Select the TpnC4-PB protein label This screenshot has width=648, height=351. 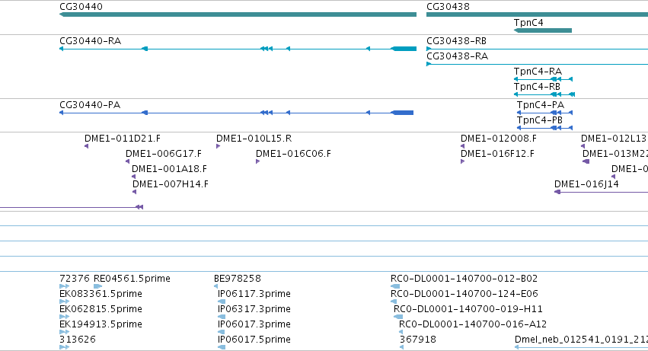click(540, 120)
